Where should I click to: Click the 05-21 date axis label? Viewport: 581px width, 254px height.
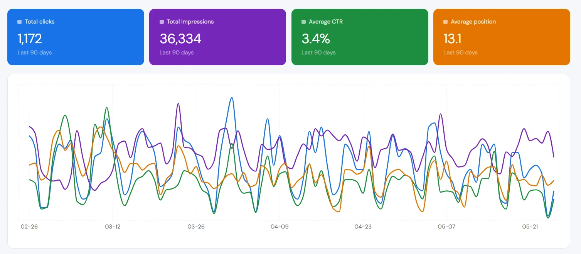[530, 227]
